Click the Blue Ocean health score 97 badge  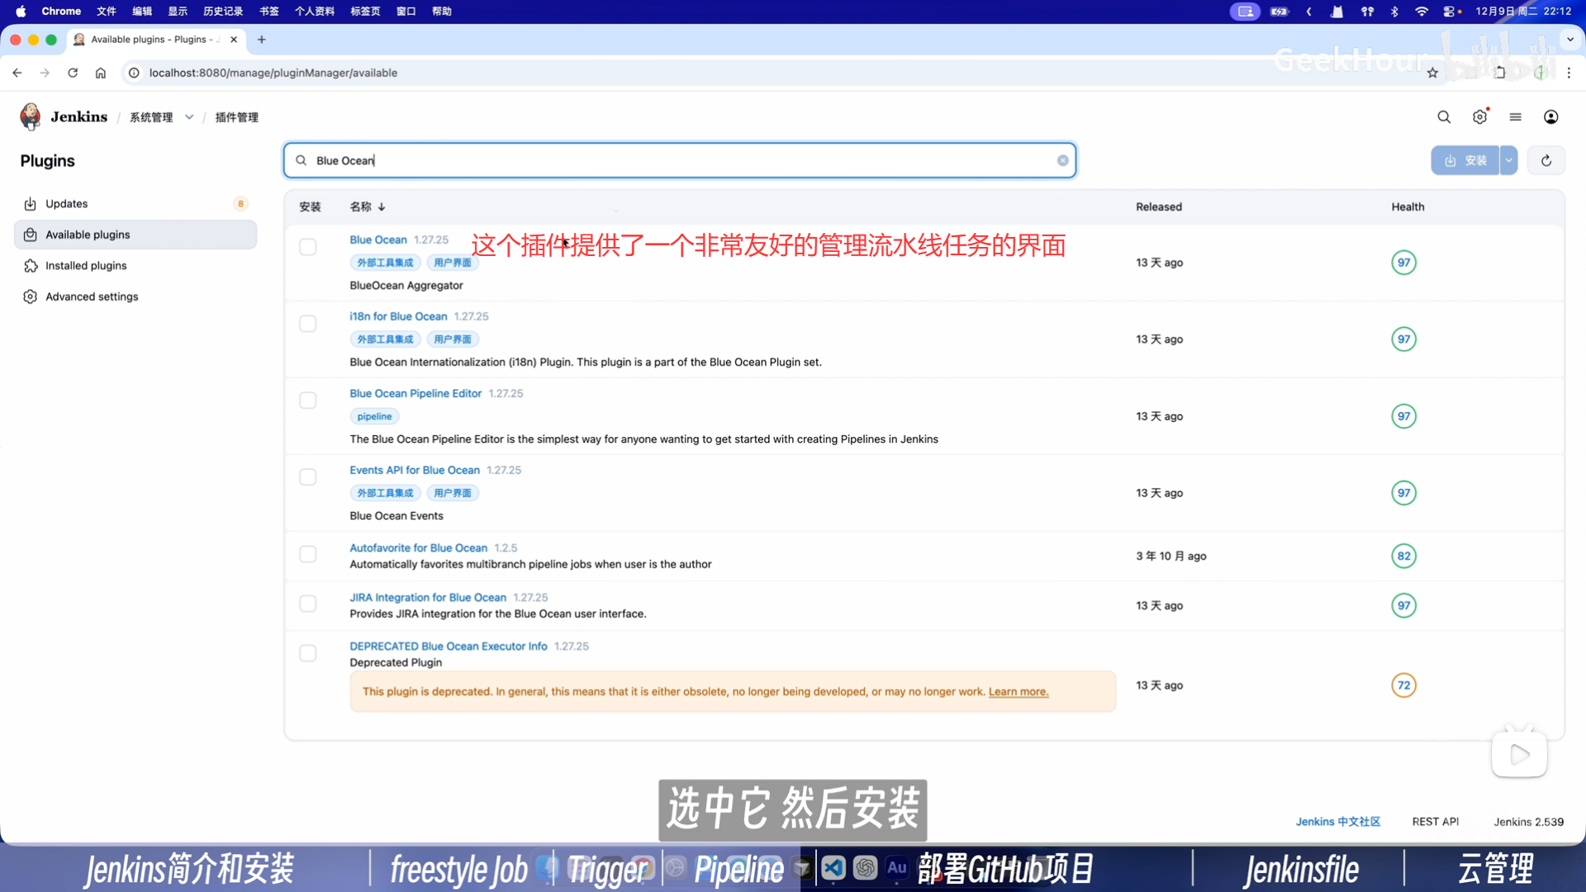click(x=1403, y=263)
